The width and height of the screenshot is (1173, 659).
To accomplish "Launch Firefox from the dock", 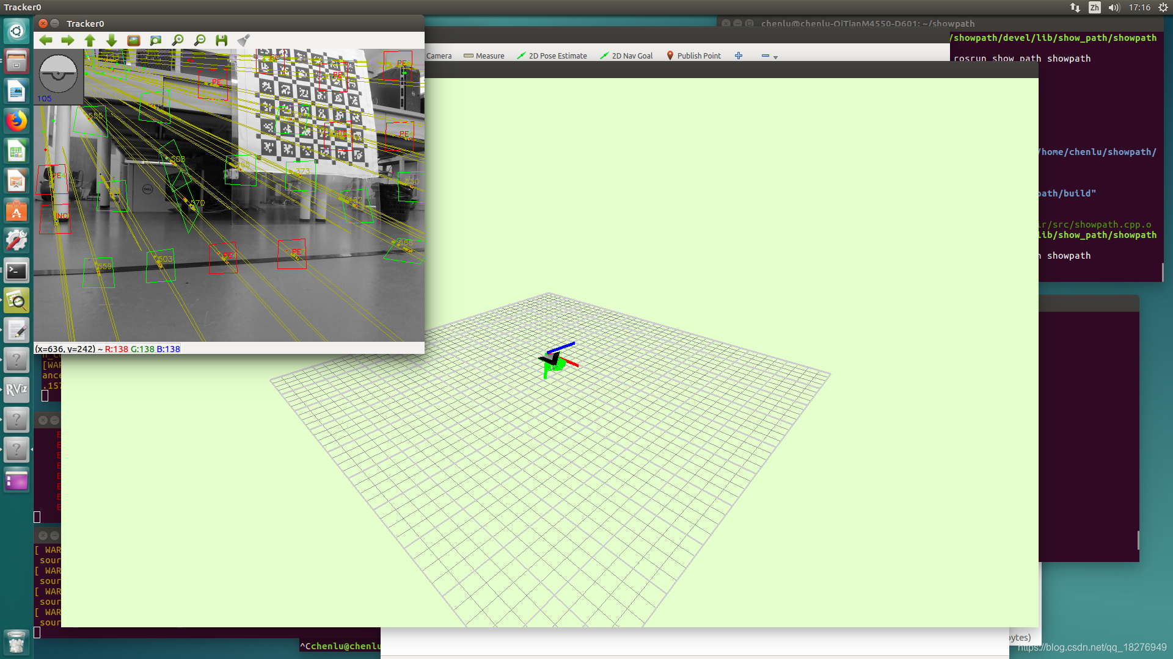I will point(16,121).
